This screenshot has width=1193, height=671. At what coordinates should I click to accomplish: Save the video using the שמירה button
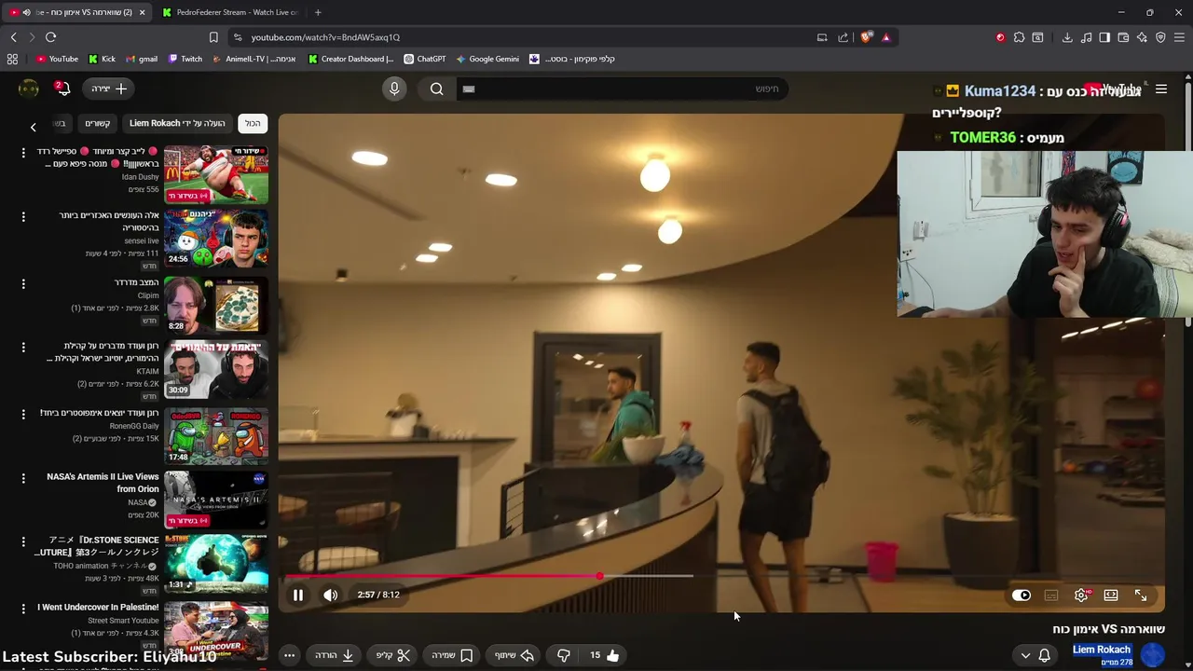pyautogui.click(x=453, y=655)
